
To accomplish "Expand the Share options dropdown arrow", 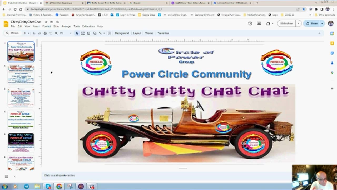I will [x=322, y=23].
